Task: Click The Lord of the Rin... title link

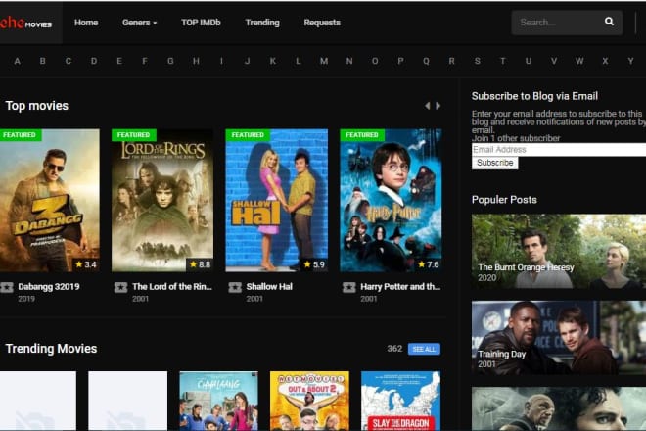Action: coord(172,287)
